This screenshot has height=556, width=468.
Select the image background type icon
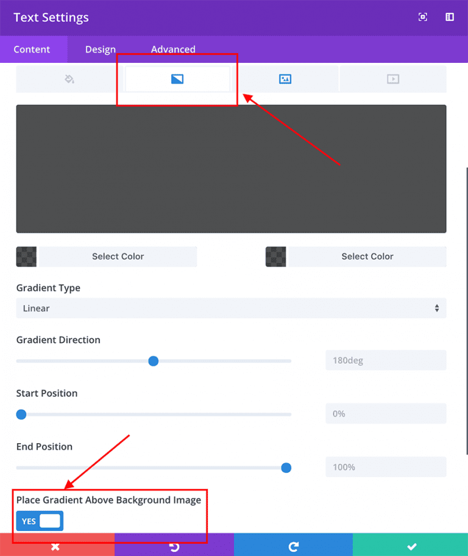point(284,79)
